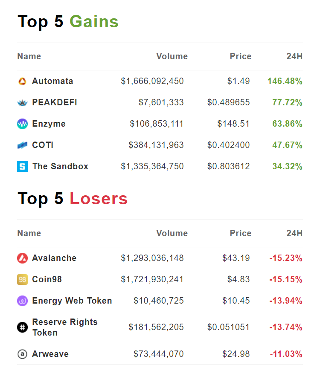Click The Sandbox logo icon
320x365 pixels.
[22, 167]
